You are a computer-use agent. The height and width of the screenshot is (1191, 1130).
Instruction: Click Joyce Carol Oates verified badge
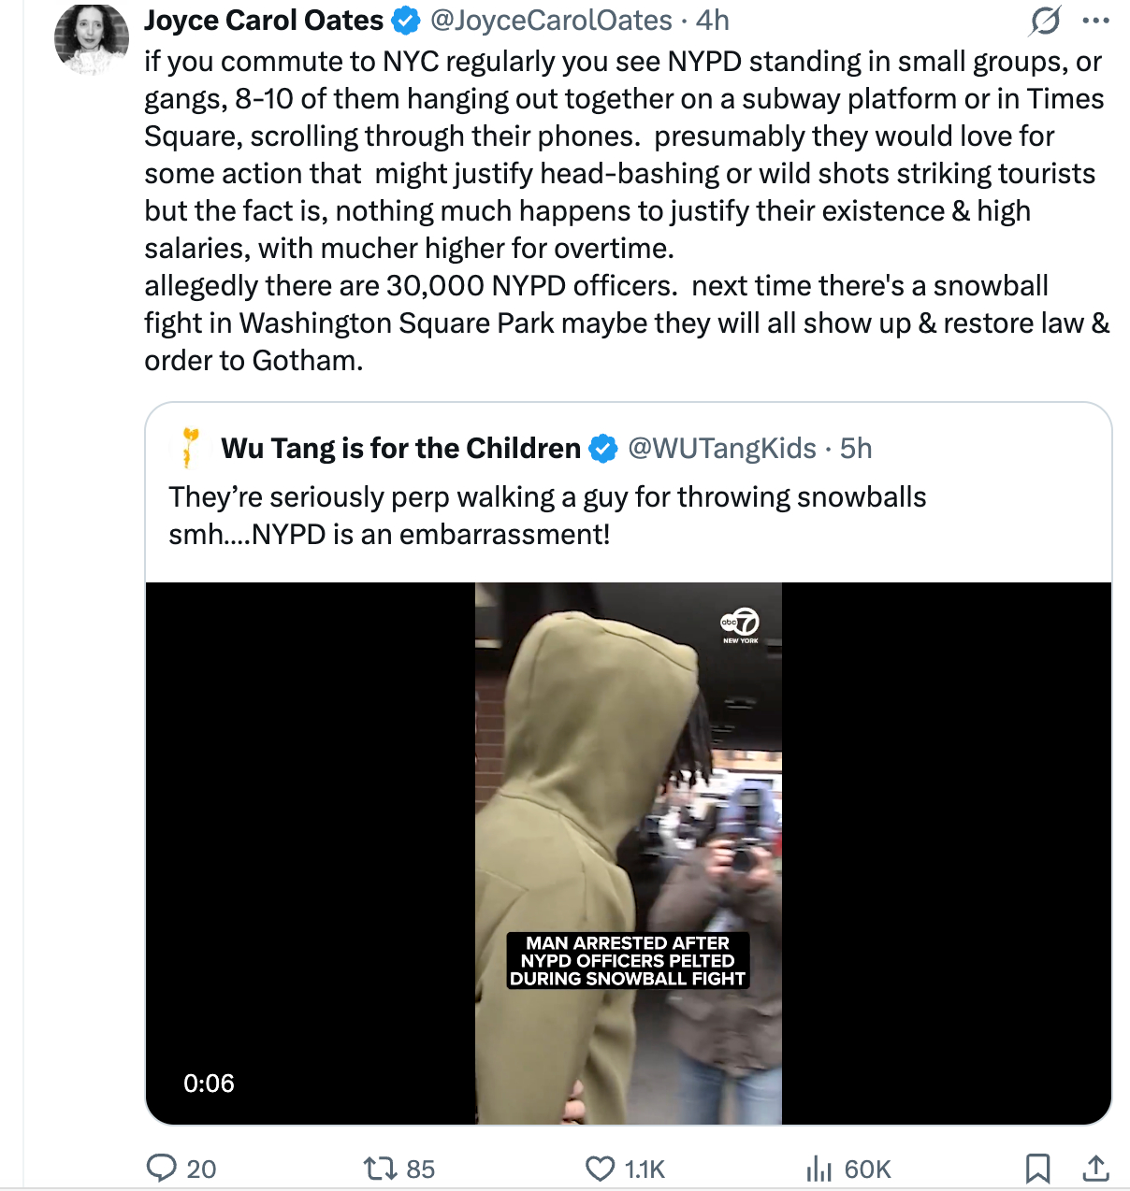(x=406, y=21)
